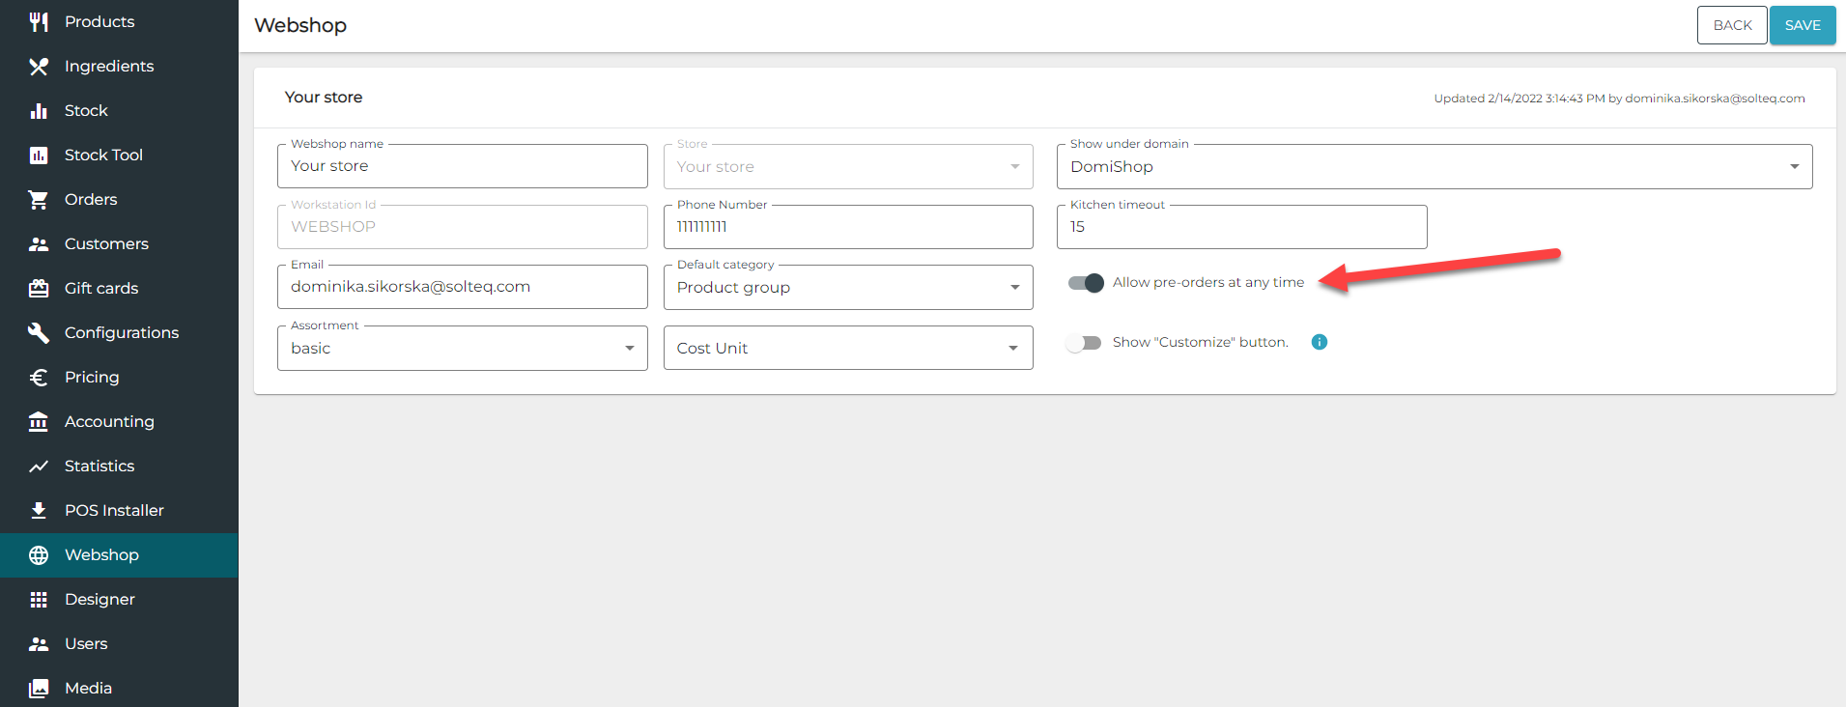The width and height of the screenshot is (1846, 707).
Task: Click the BACK button
Action: 1731,25
